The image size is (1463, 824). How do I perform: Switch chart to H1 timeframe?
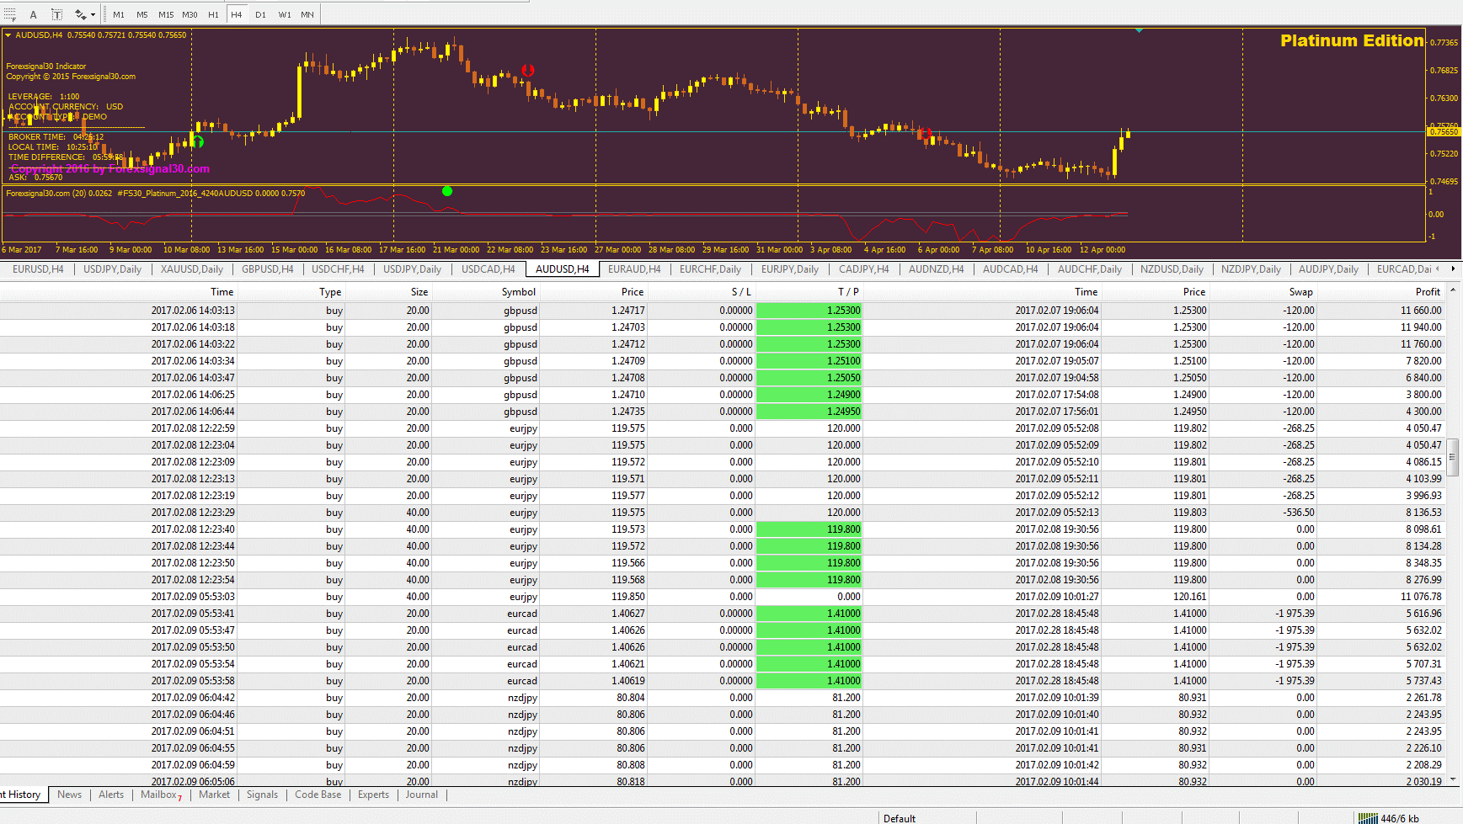[x=213, y=14]
